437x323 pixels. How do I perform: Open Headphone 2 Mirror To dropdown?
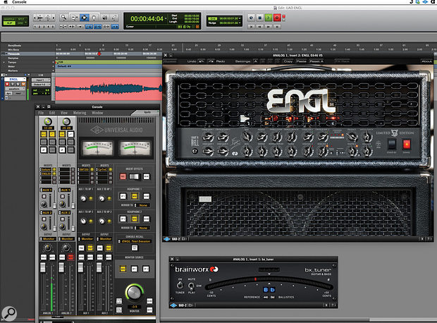coord(142,228)
